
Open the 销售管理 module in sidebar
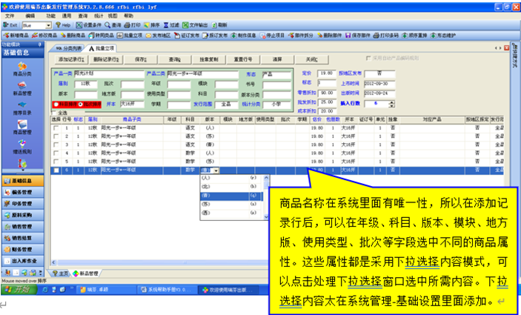22,227
